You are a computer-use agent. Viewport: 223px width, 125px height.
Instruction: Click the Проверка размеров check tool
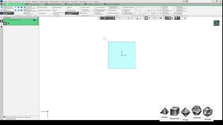(x=178, y=13)
